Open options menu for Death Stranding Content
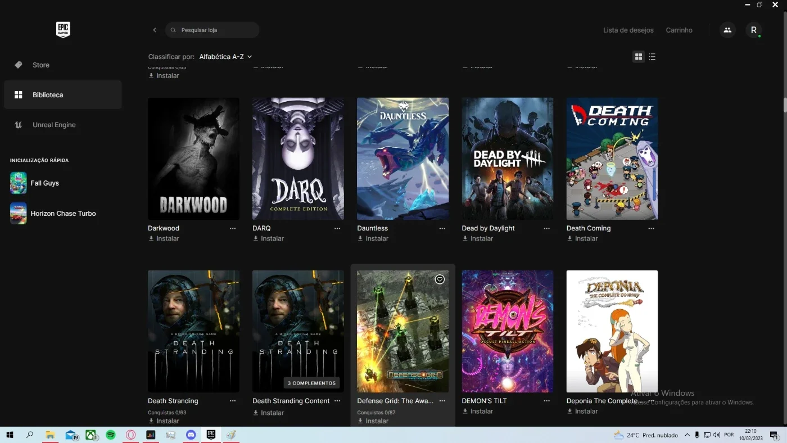The height and width of the screenshot is (443, 787). pos(337,401)
